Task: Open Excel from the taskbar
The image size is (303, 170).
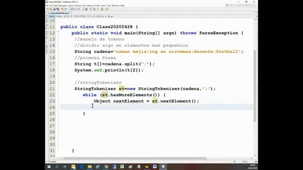Action: point(122,167)
